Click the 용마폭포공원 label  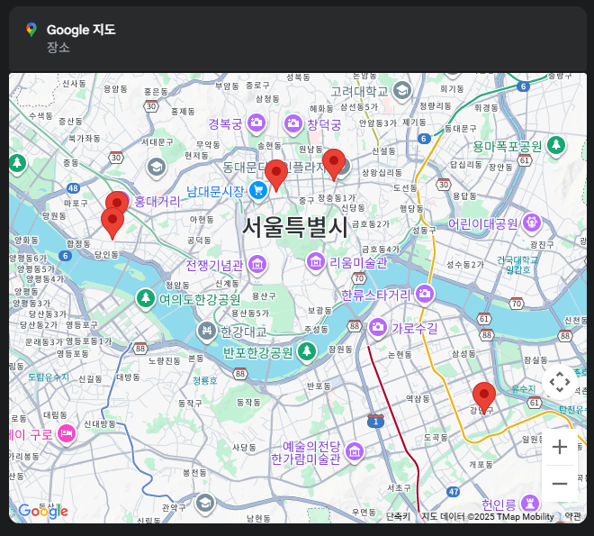coord(508,147)
